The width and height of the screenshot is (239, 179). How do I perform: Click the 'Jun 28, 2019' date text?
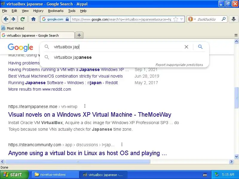click(x=147, y=76)
